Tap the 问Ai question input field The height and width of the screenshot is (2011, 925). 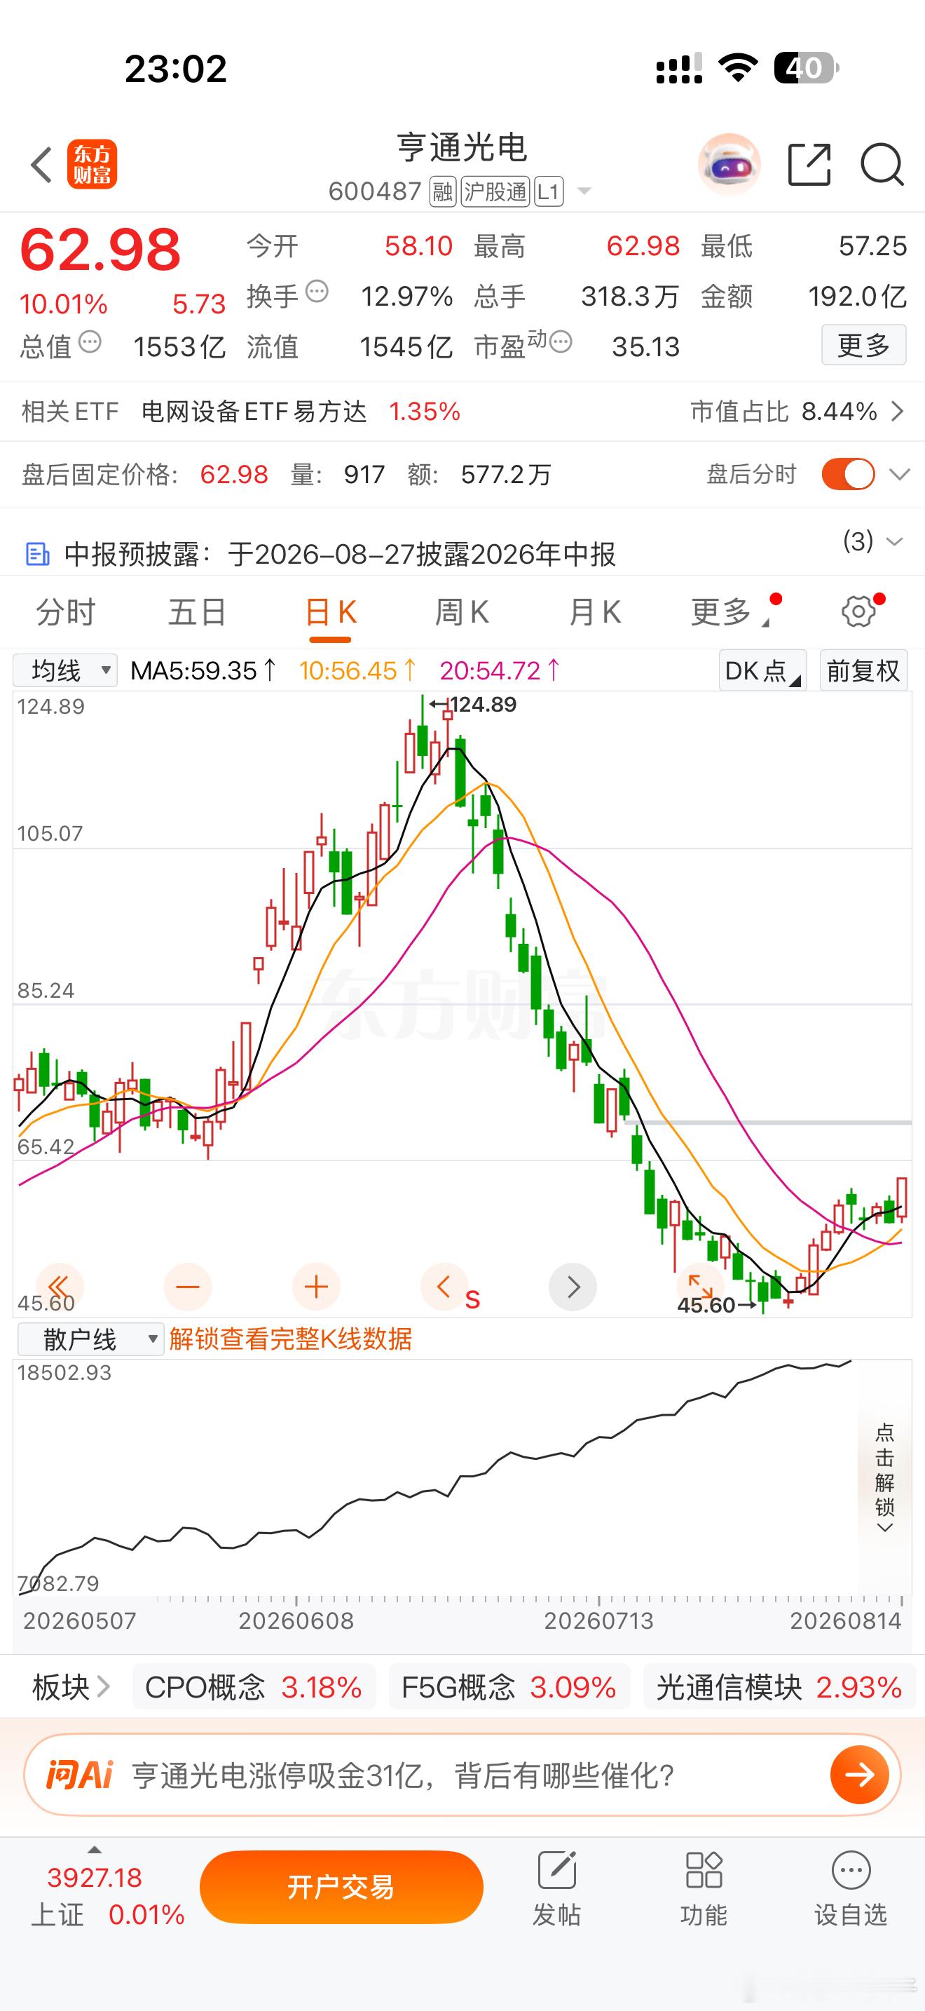click(x=462, y=1775)
